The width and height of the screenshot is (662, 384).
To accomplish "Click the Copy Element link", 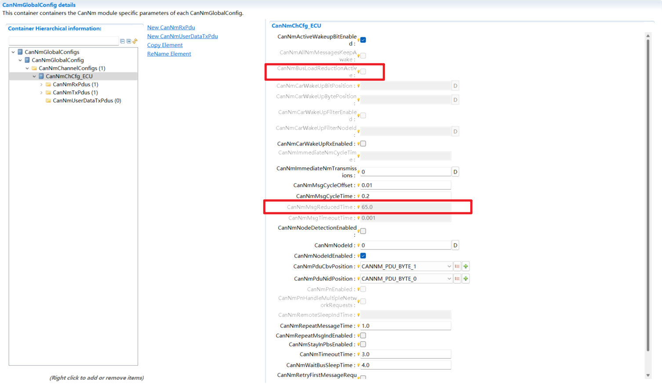I will pyautogui.click(x=164, y=45).
